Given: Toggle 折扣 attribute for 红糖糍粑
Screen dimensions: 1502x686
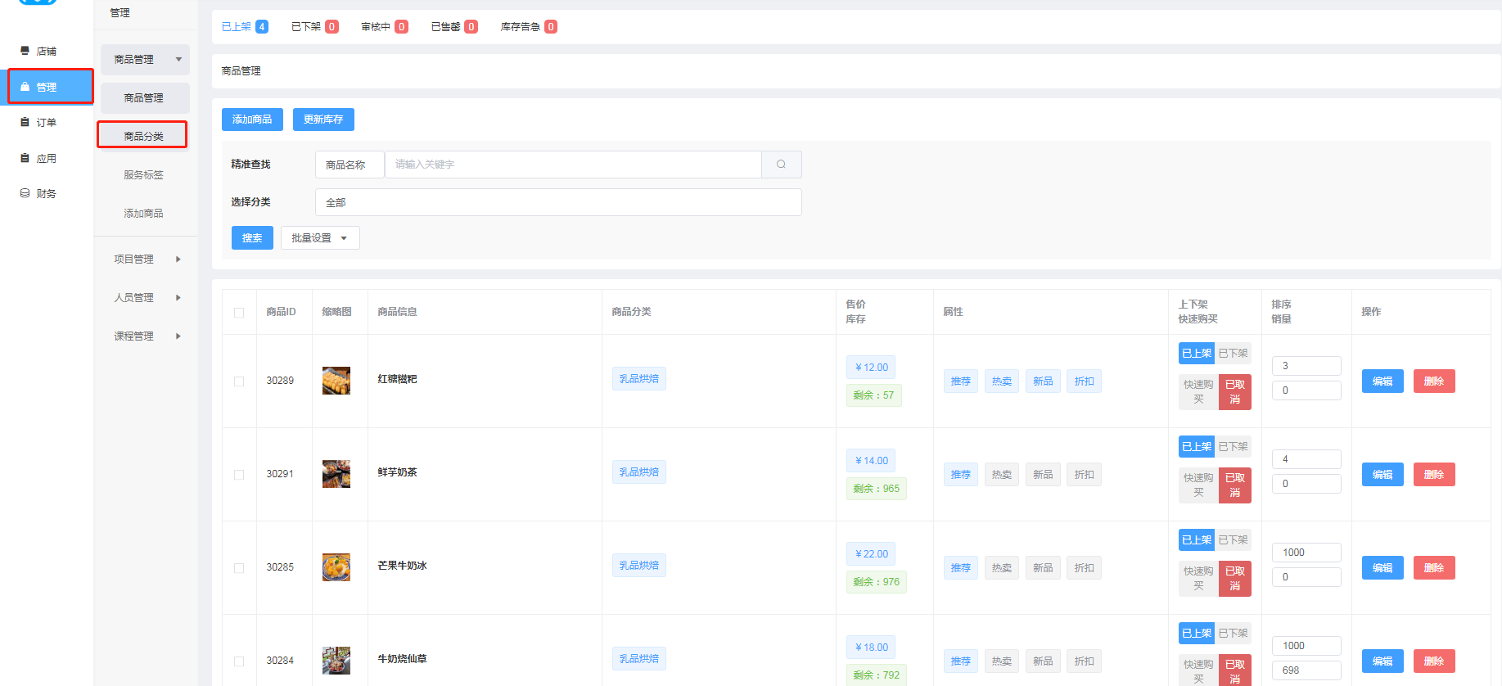Looking at the screenshot, I should click(x=1084, y=381).
